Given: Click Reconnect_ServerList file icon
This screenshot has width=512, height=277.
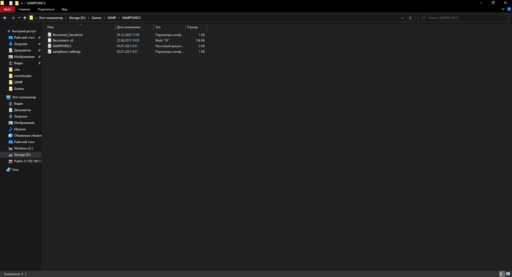Looking at the screenshot, I should pos(49,35).
